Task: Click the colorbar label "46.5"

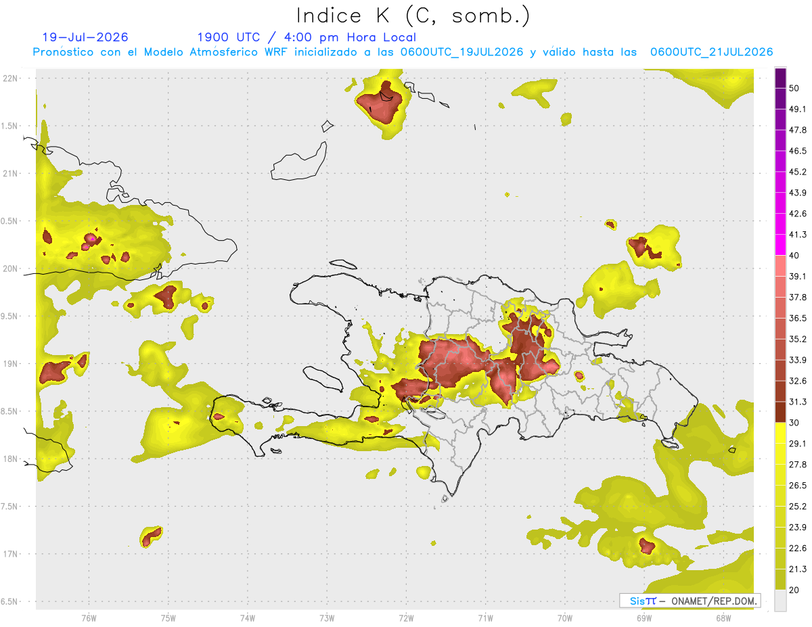Action: pos(798,151)
